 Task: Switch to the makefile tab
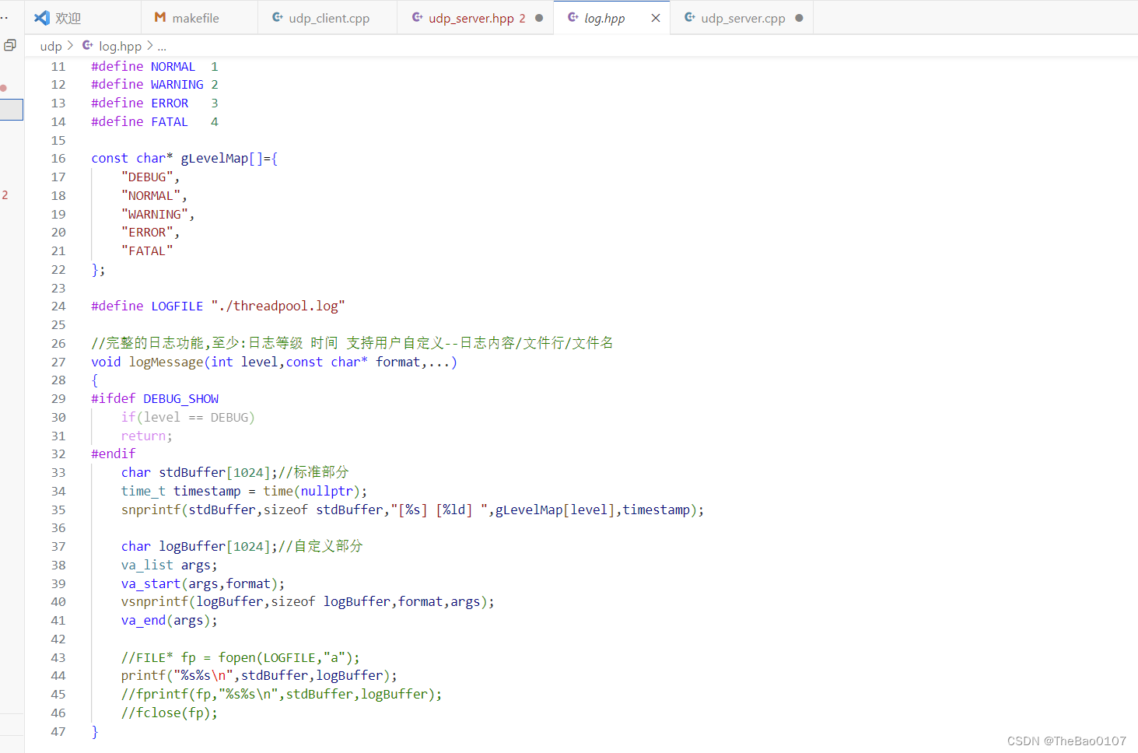[x=198, y=18]
